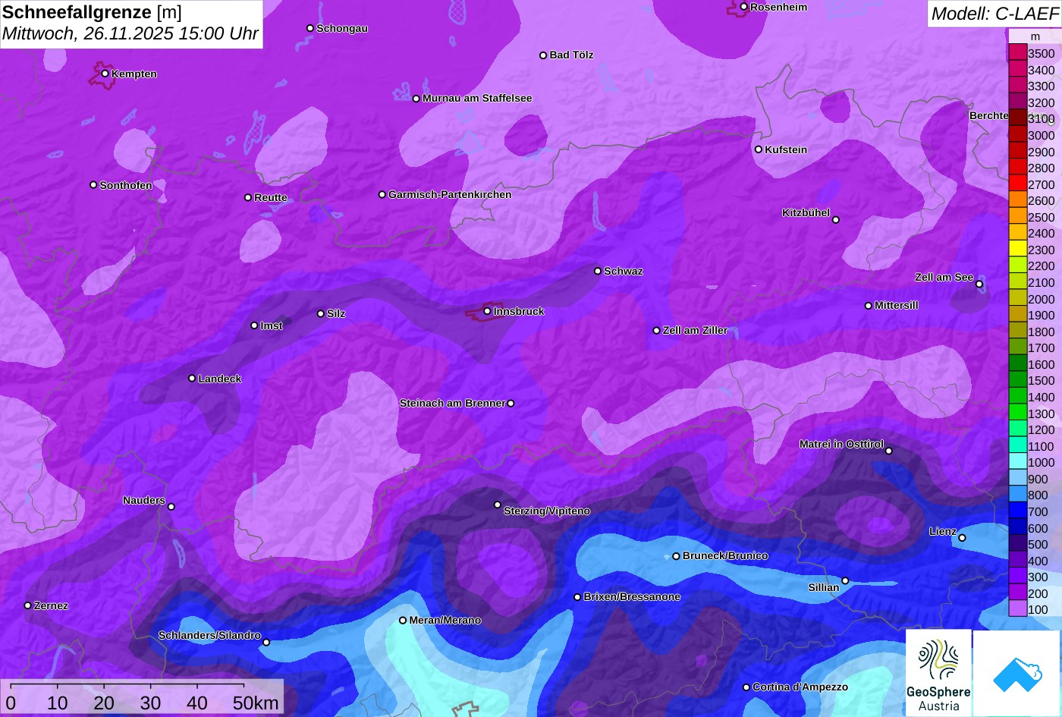Image resolution: width=1062 pixels, height=717 pixels.
Task: Select the Lienz city marker dot
Action: 962,538
